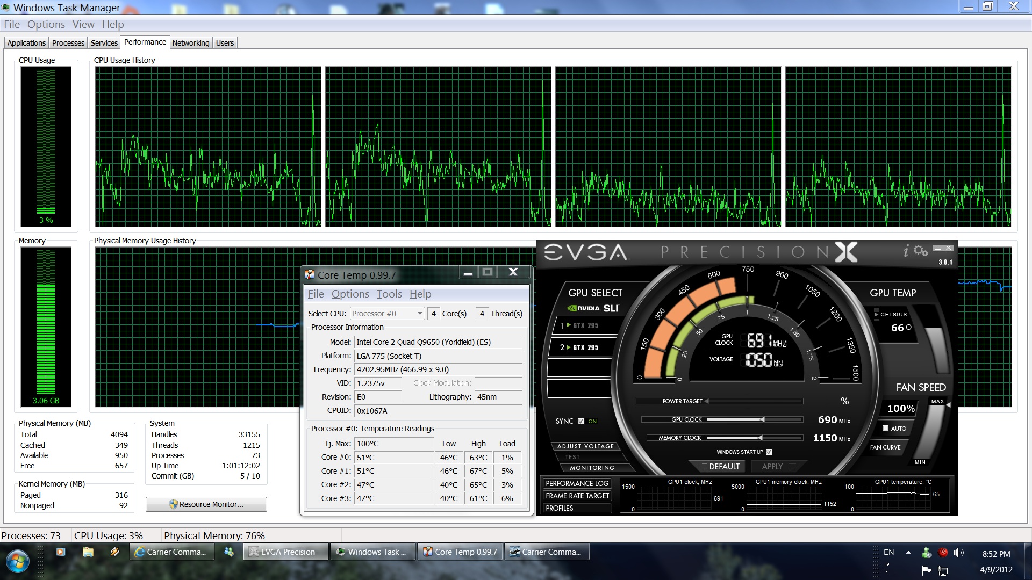Uncheck the Windows Start Up checkbox
Screen dimensions: 1032x580
(x=769, y=452)
